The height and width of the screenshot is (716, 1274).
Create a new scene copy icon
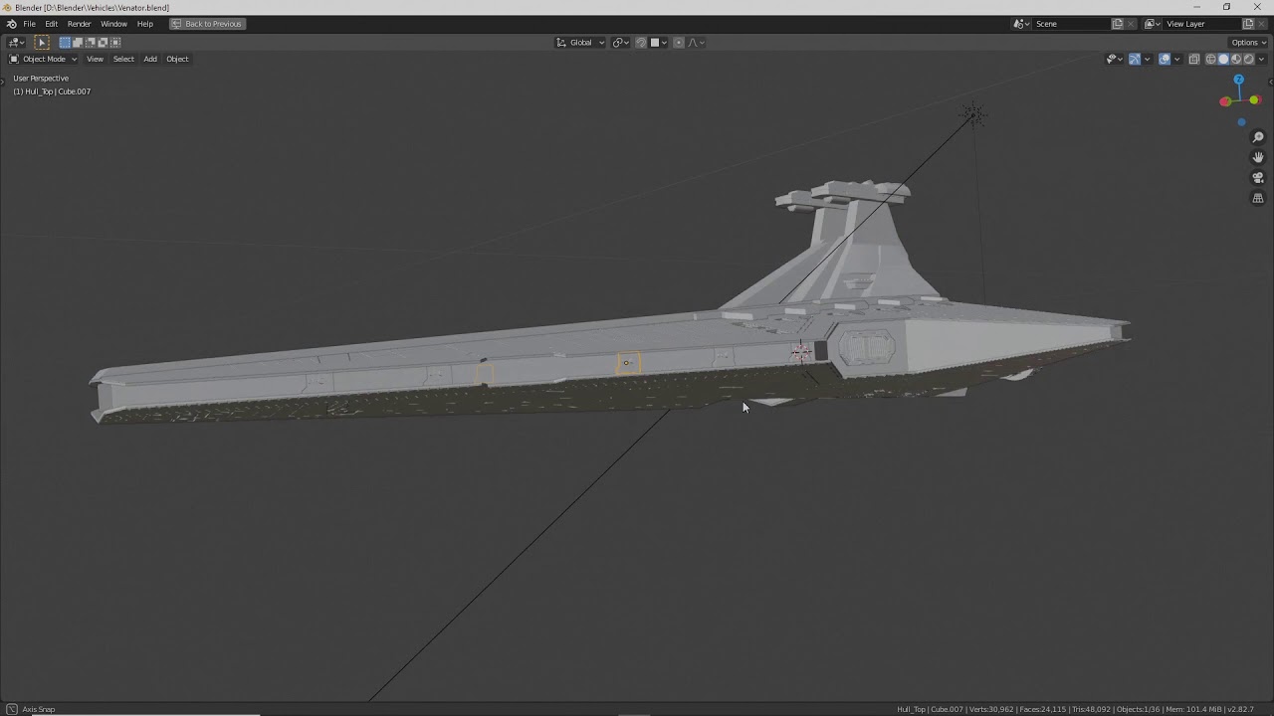pyautogui.click(x=1117, y=24)
